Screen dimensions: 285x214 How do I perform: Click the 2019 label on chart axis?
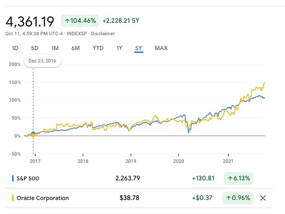coord(130,161)
